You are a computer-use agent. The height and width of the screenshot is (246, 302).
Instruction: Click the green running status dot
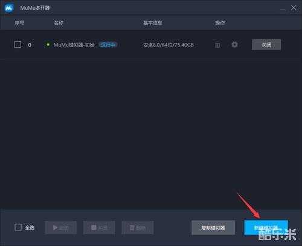[48, 44]
